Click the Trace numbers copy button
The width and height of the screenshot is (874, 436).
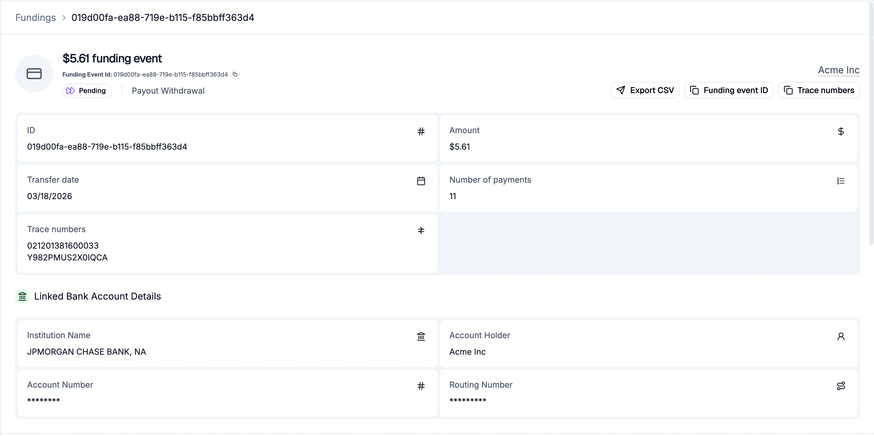tap(818, 90)
